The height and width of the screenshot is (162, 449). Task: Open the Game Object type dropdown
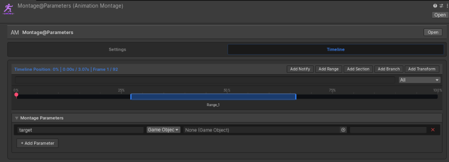(x=164, y=130)
